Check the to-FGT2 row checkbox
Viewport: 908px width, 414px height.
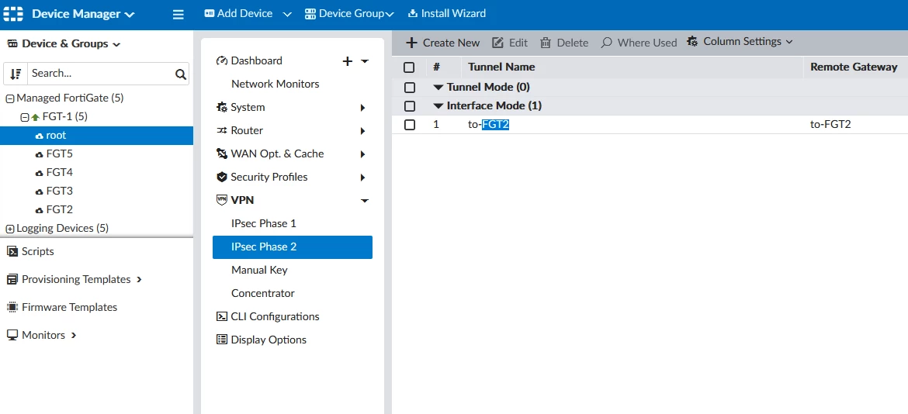pyautogui.click(x=410, y=125)
